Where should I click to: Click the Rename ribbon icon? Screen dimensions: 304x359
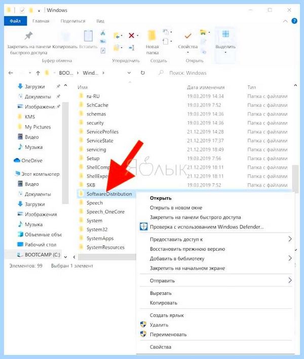[x=131, y=48]
